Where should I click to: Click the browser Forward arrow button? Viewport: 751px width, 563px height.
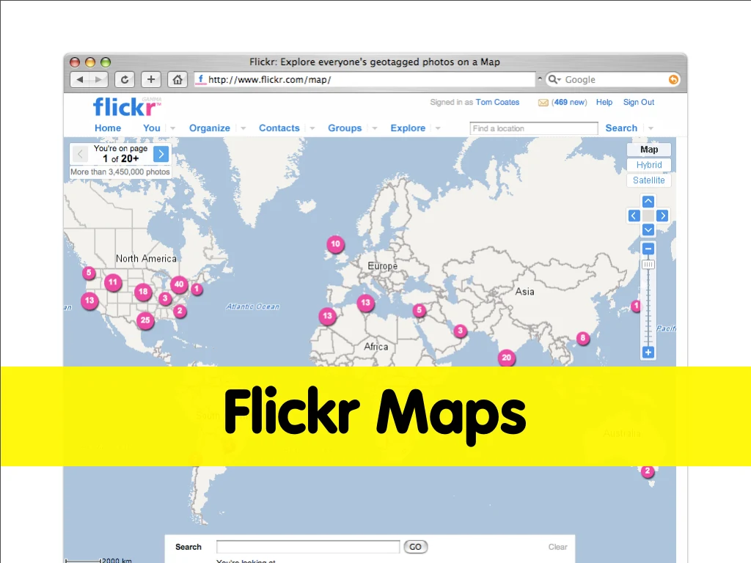point(99,79)
